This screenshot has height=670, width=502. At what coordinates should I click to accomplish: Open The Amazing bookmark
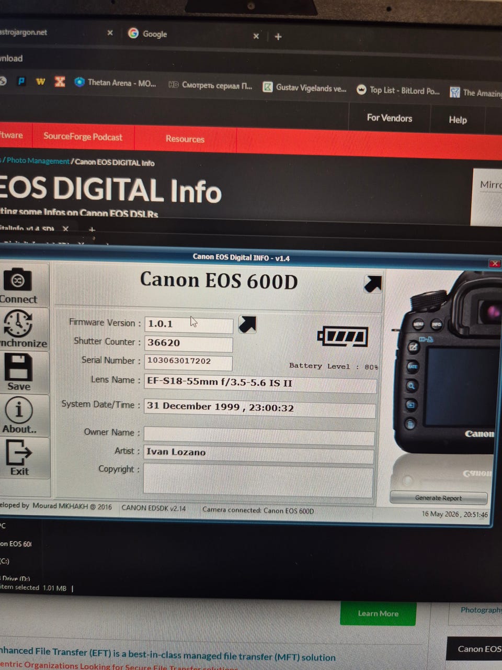(475, 93)
